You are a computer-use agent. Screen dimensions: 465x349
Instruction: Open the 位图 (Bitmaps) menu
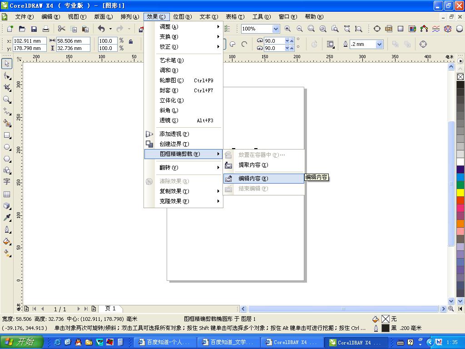[183, 16]
